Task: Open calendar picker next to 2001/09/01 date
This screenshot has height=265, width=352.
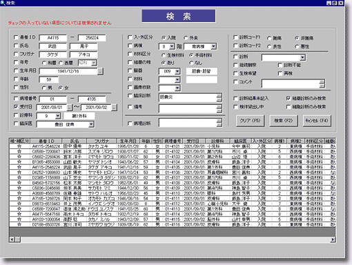Action: click(x=69, y=108)
